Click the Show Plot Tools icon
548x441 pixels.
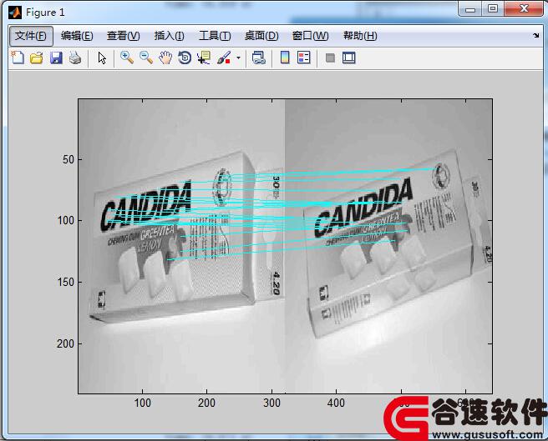[x=349, y=58]
